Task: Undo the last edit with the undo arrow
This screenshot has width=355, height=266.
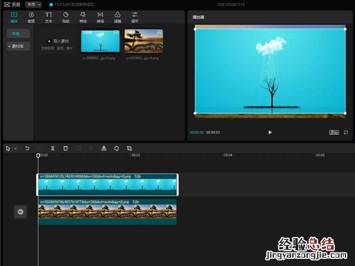Action: coord(27,148)
